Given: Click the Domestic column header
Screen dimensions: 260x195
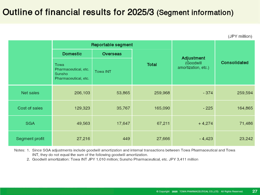Looking at the screenshot, I should click(72, 54).
